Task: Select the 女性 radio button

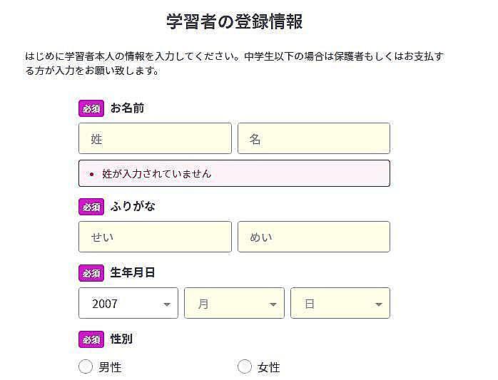Action: point(245,366)
